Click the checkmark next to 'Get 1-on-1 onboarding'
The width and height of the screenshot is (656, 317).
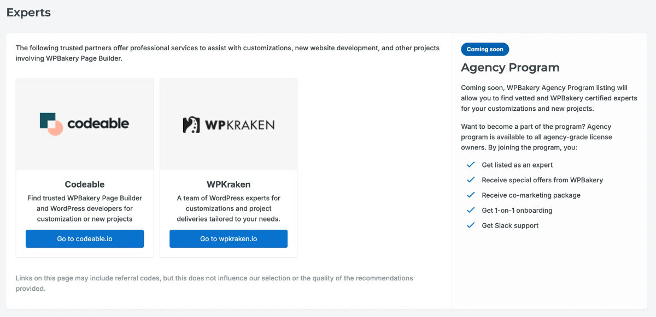pos(471,210)
